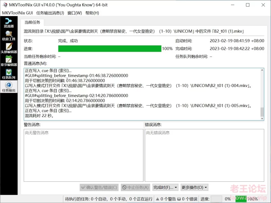Click the 0 个警告 status bar entry

click(x=168, y=199)
